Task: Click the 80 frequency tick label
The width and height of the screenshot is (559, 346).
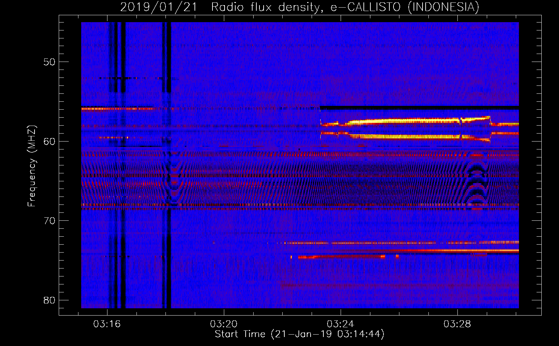Action: [x=49, y=300]
